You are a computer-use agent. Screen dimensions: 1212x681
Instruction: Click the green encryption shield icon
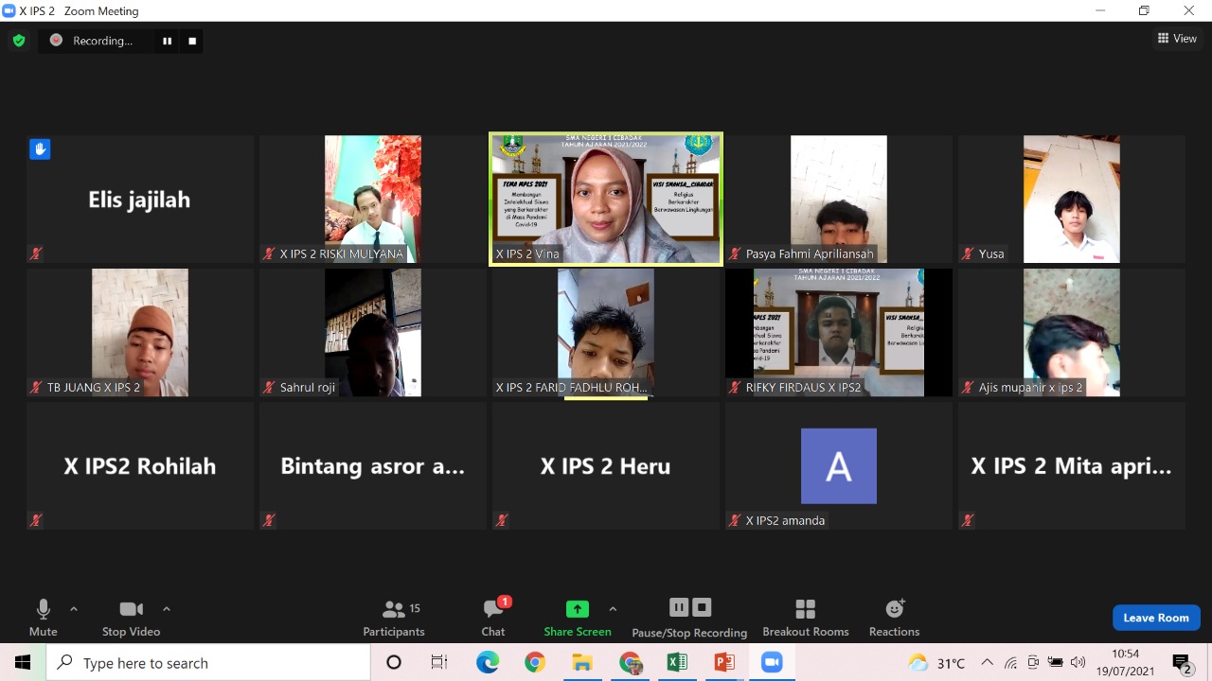coord(18,41)
